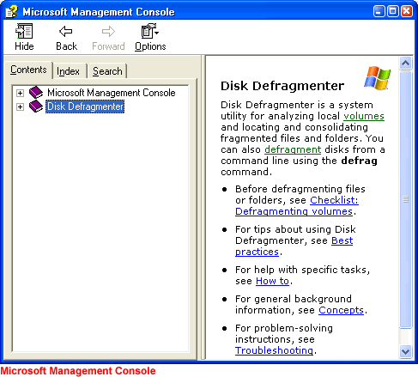Switch to the Search tab
This screenshot has width=418, height=377.
pos(107,71)
